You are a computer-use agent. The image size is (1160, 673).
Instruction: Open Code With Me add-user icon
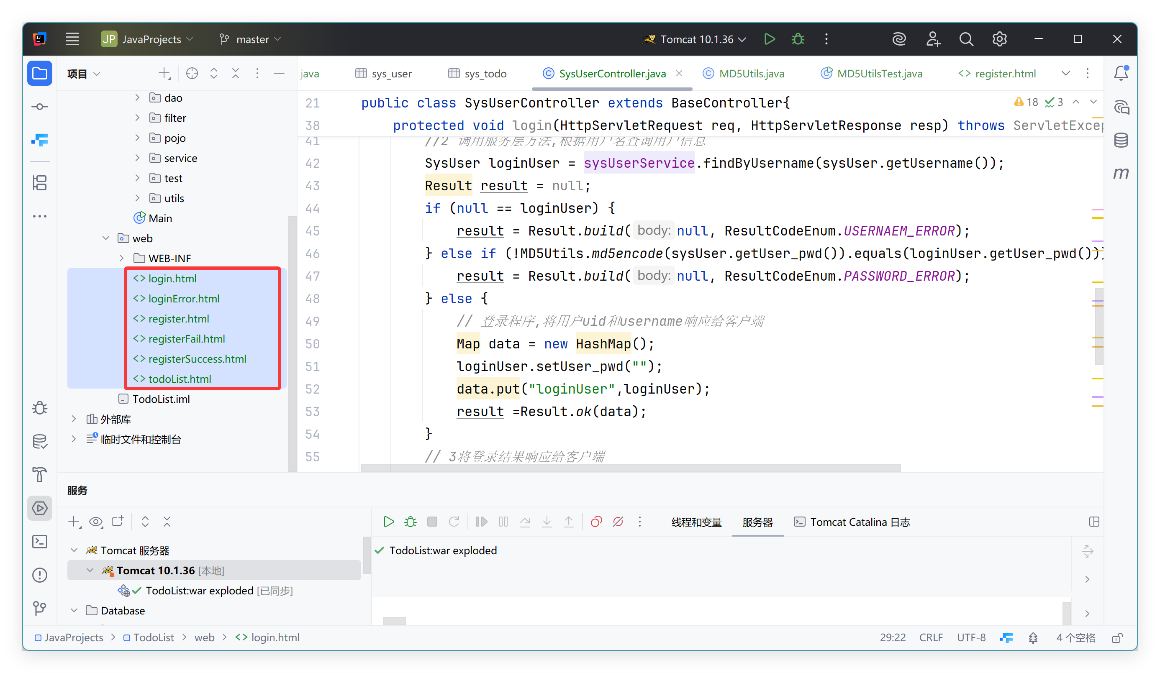pos(933,39)
